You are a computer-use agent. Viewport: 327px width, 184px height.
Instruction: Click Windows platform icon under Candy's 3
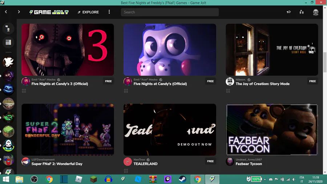click(24, 91)
